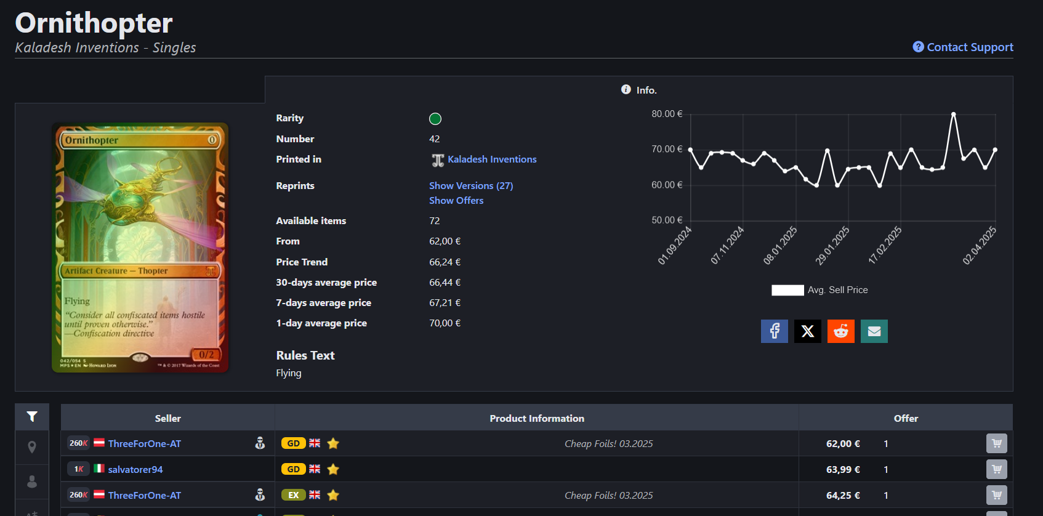Open Show Versions (27) link
The image size is (1043, 516).
coord(471,186)
